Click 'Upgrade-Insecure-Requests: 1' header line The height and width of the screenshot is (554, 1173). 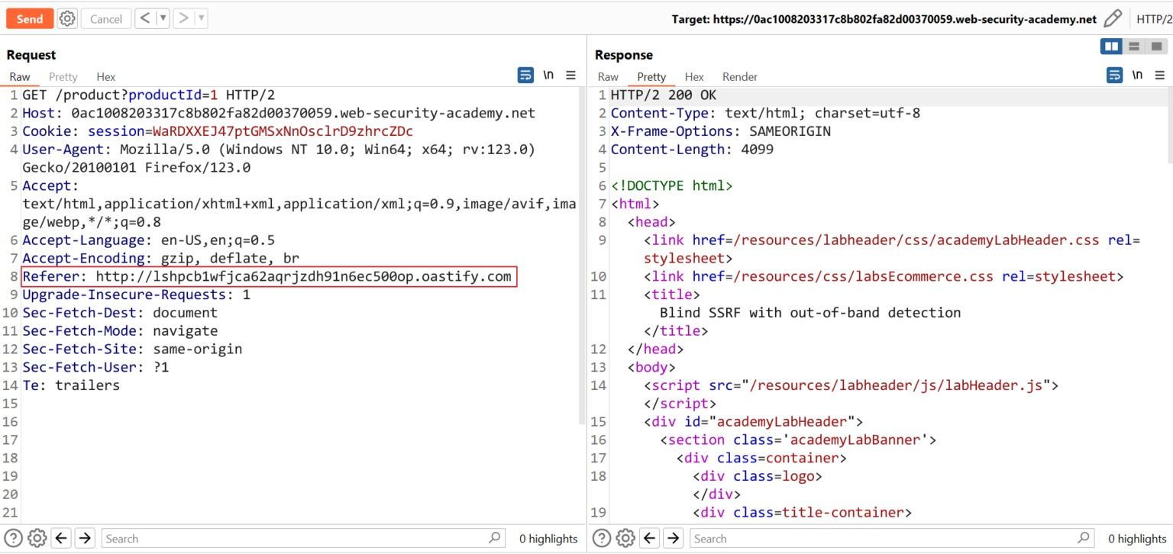pyautogui.click(x=136, y=295)
